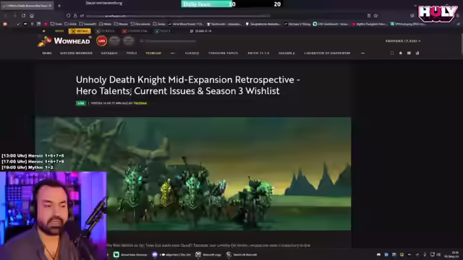This screenshot has width=463, height=260.
Task: Click the green Live badge under title
Action: coord(80,103)
